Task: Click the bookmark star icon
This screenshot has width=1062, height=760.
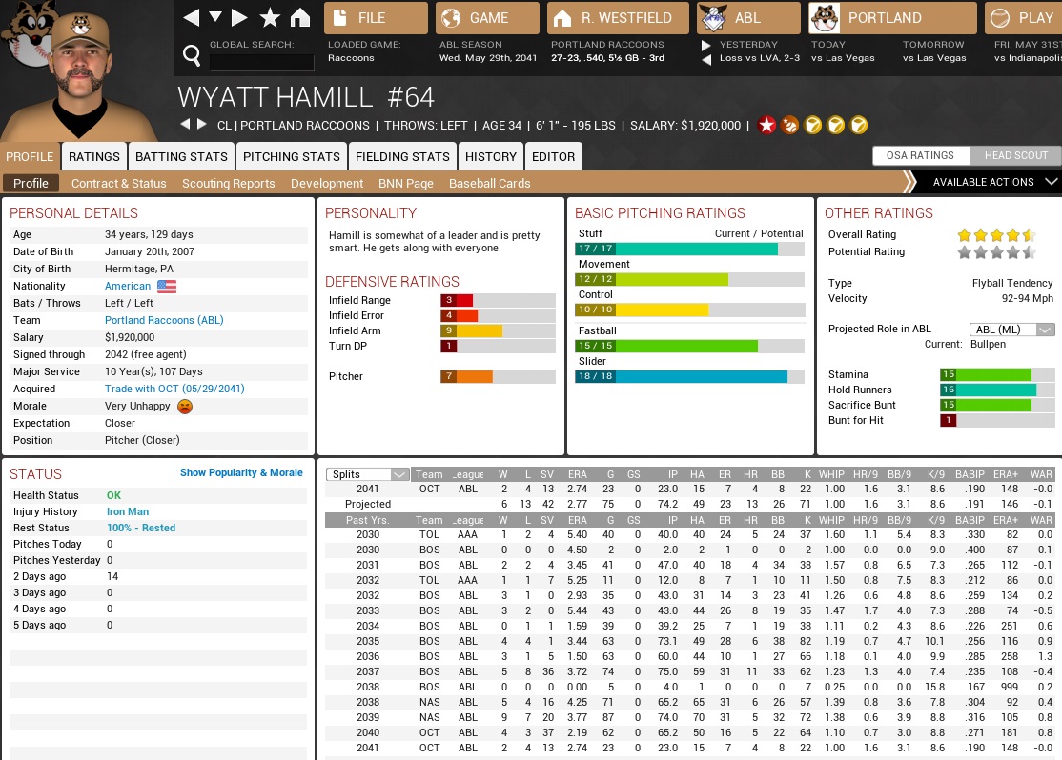Action: click(270, 18)
